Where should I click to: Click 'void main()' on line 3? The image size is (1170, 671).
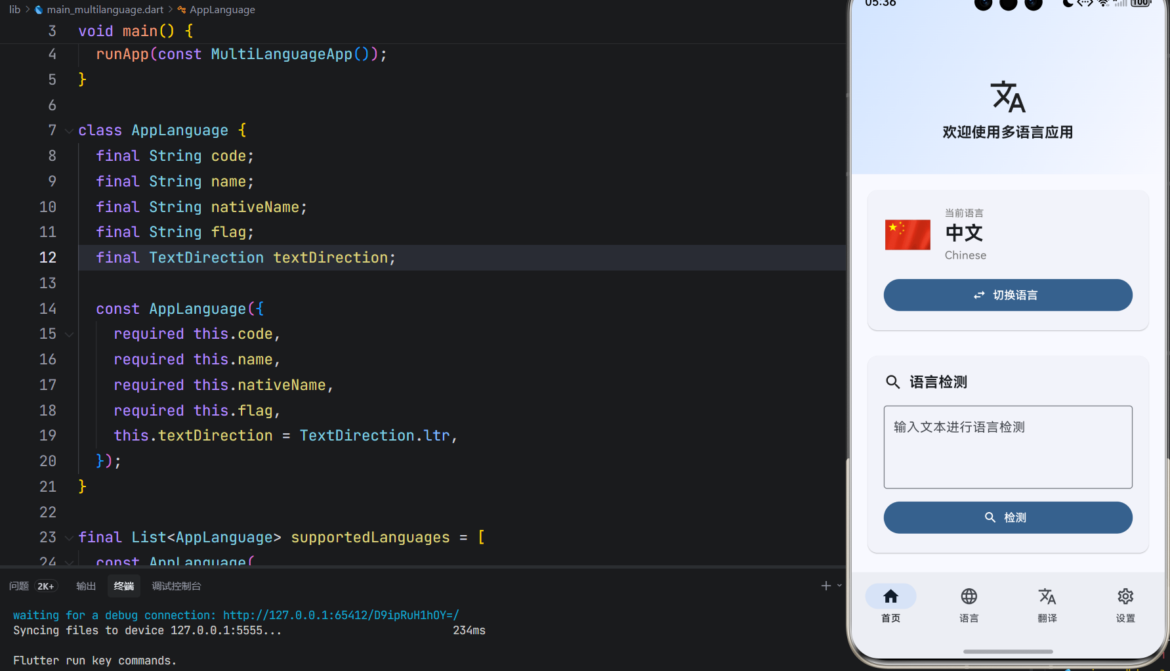(127, 31)
